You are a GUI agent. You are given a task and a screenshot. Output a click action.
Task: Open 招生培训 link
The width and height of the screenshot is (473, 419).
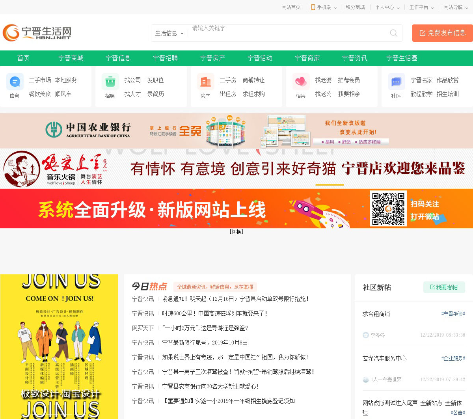[x=448, y=94]
